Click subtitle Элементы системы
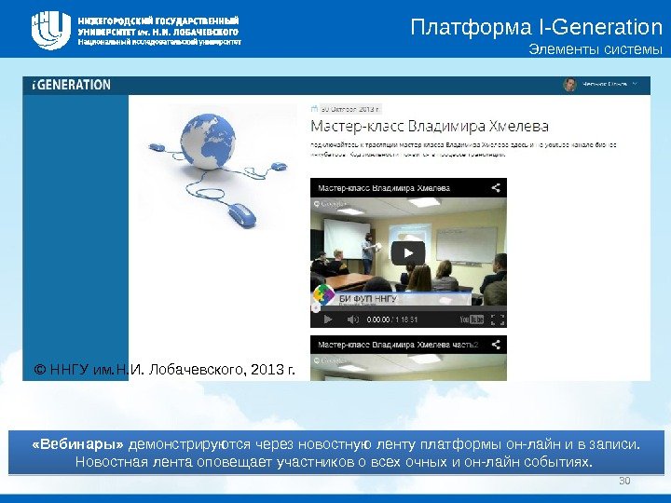Viewport: 671px width, 503px height. click(596, 49)
